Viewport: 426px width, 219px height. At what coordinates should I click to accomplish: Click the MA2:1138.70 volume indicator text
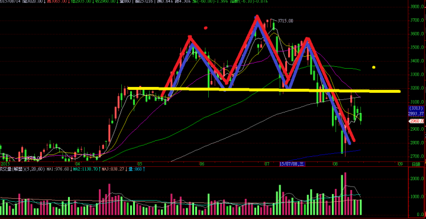point(85,169)
